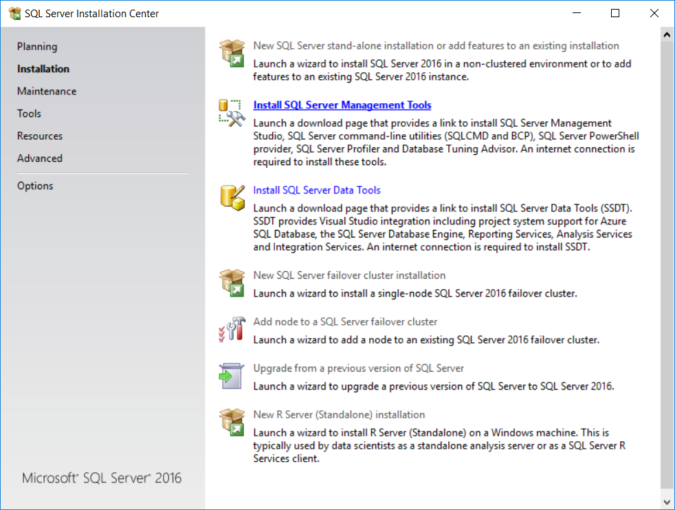Click the Management Tools wrench icon
675x510 pixels.
point(232,113)
